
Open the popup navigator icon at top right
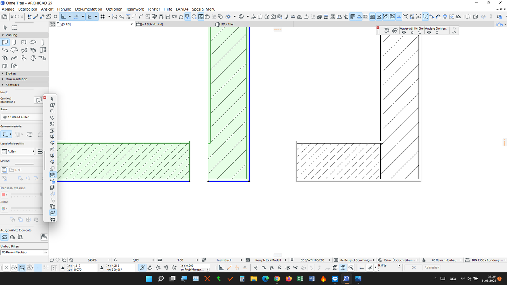pyautogui.click(x=499, y=25)
